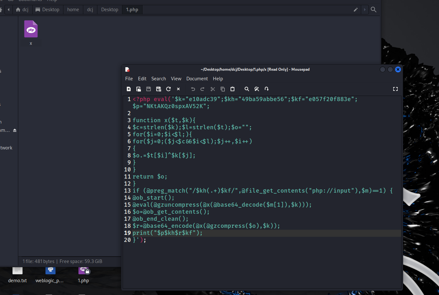Select the weblogic_p... Python desktop file

click(x=50, y=275)
